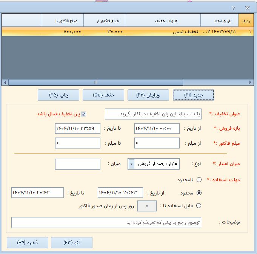Click the عنوان تخفیف name input field
Image resolution: width=257 pixels, height=254 pixels.
coord(153,114)
